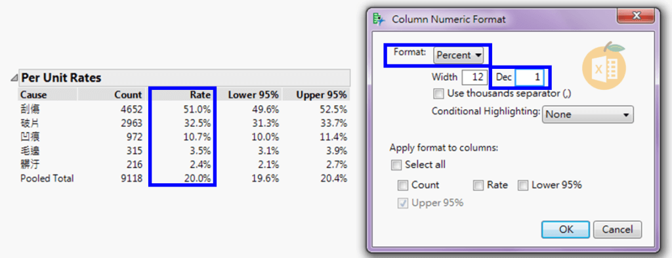Enable the Use thousands separator checkbox
The image size is (672, 258).
coord(438,93)
